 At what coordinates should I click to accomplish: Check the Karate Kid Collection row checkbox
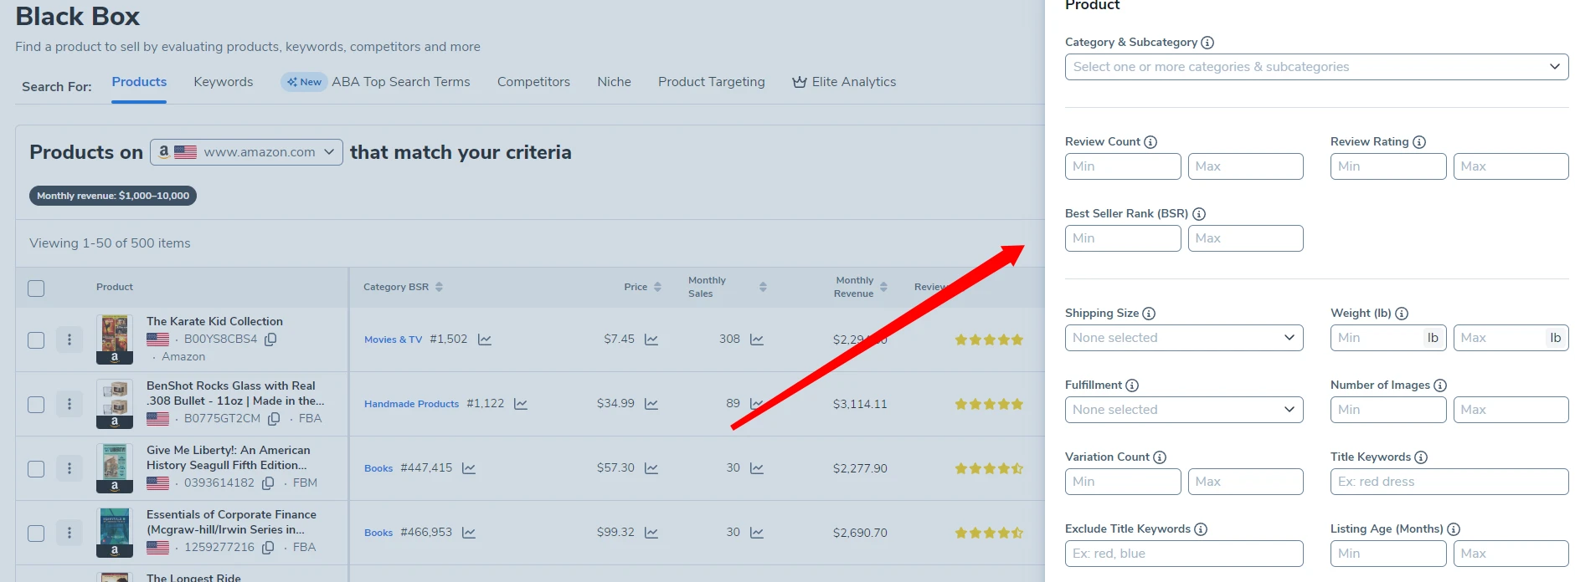click(36, 340)
